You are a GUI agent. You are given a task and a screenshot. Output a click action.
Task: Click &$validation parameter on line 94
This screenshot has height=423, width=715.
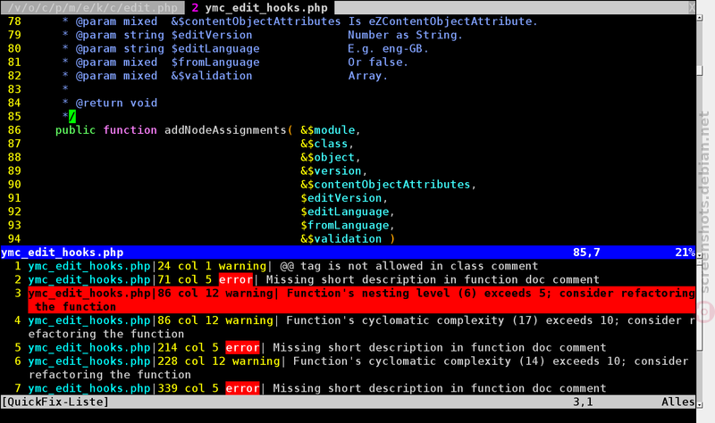tap(341, 239)
